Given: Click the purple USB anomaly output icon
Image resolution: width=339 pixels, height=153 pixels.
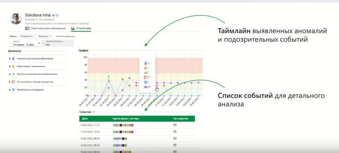Looking at the screenshot, I should (x=14, y=59).
